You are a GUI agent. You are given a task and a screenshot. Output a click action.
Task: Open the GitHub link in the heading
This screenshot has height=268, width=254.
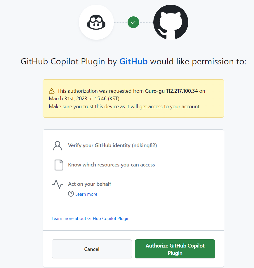133,61
